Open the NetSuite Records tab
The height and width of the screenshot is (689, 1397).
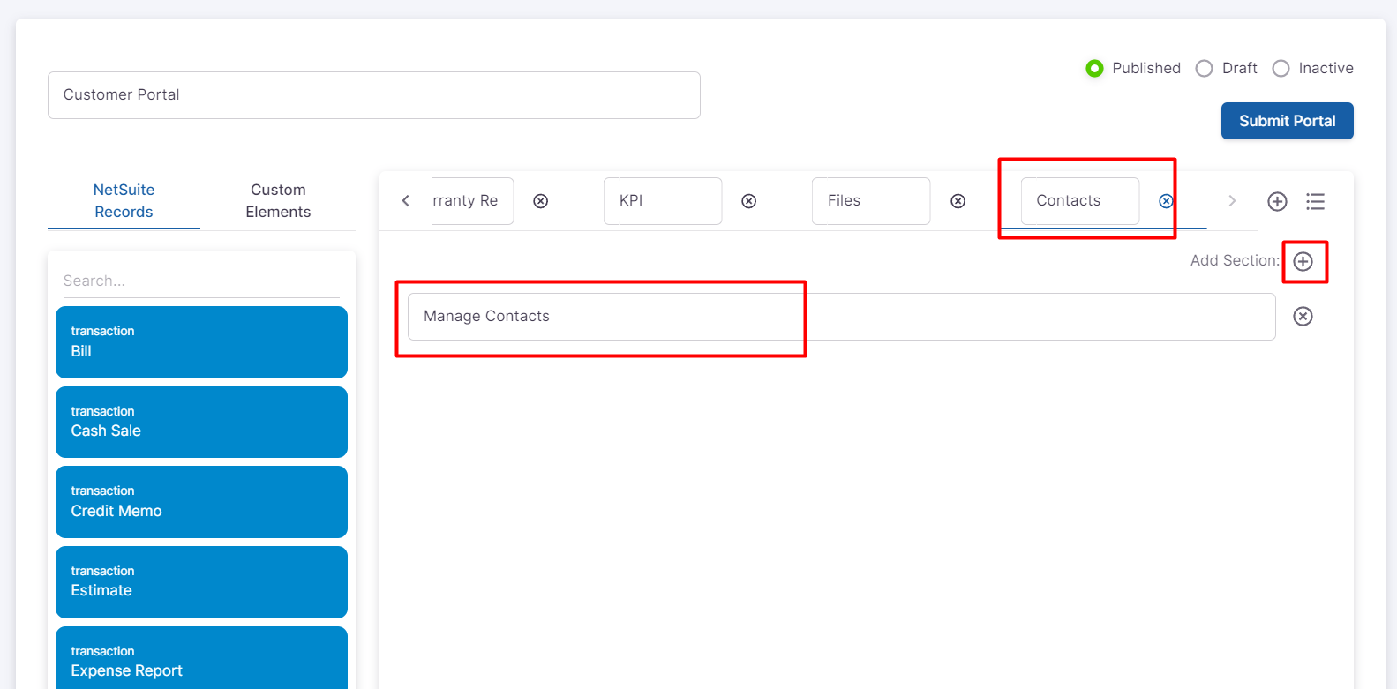click(x=124, y=201)
